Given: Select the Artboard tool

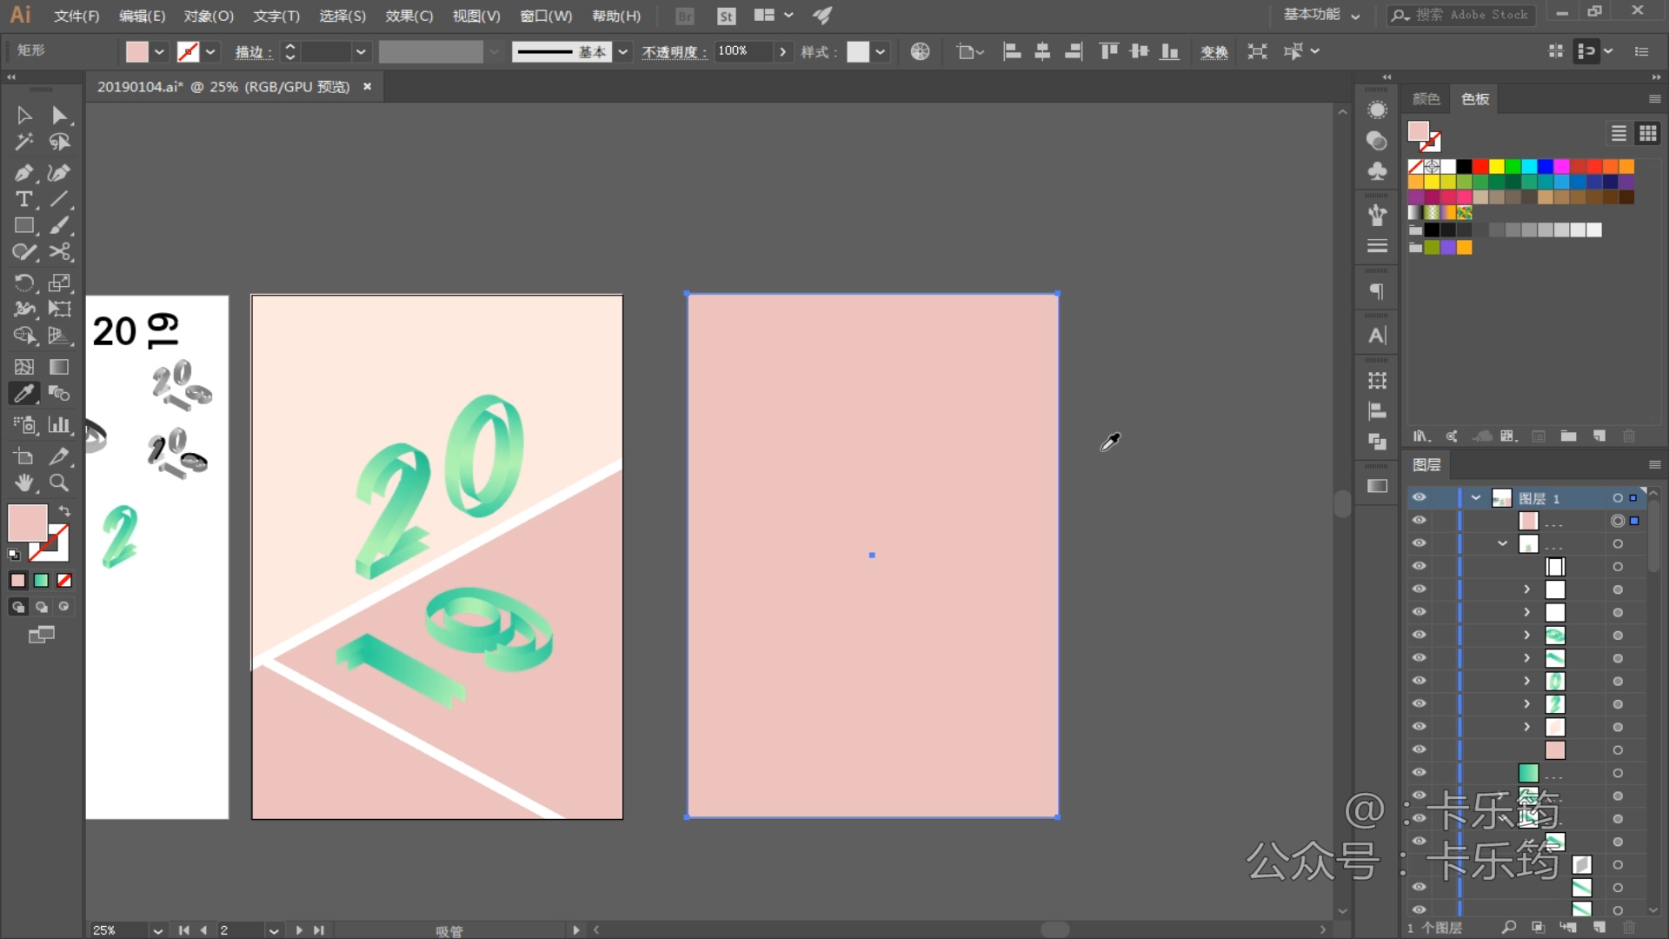Looking at the screenshot, I should pyautogui.click(x=24, y=456).
